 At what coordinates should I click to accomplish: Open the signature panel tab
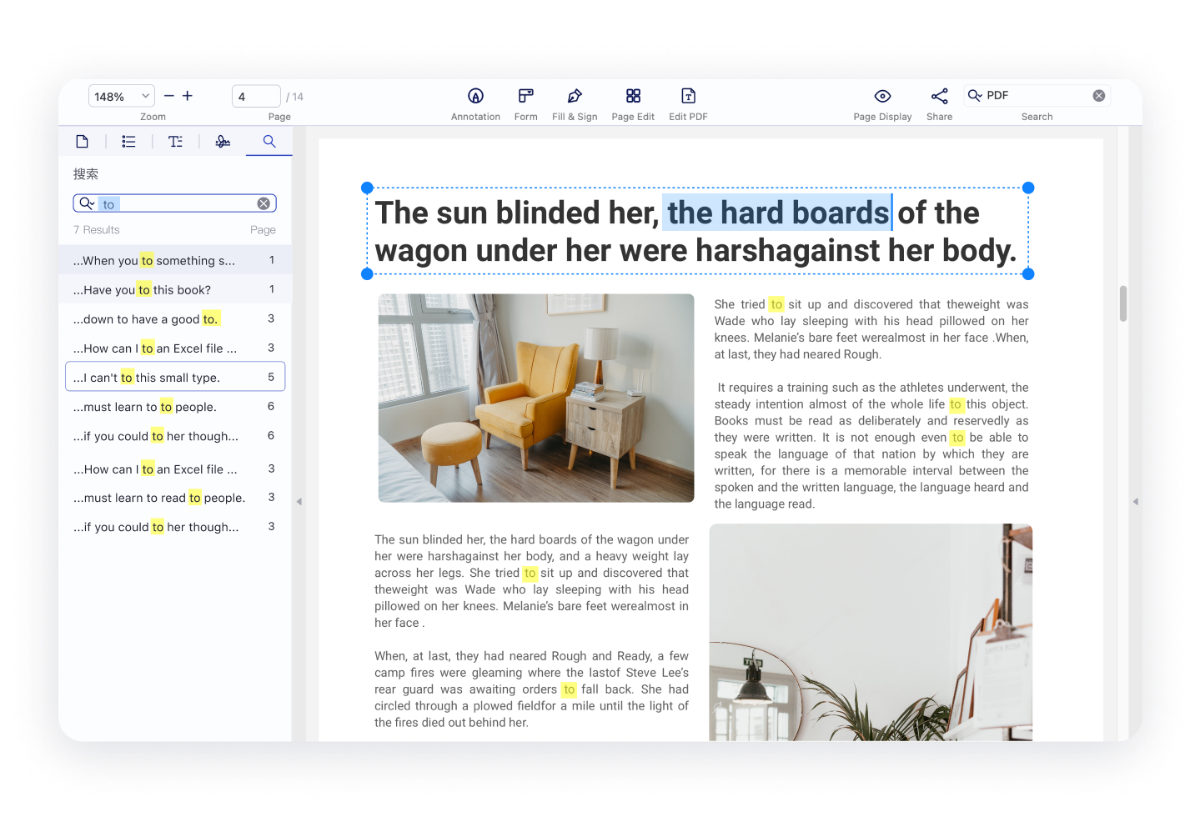pos(223,142)
